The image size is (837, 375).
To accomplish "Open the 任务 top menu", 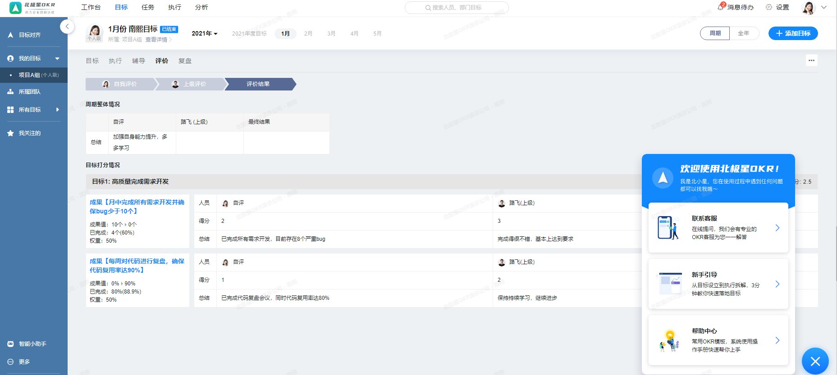I will (148, 7).
